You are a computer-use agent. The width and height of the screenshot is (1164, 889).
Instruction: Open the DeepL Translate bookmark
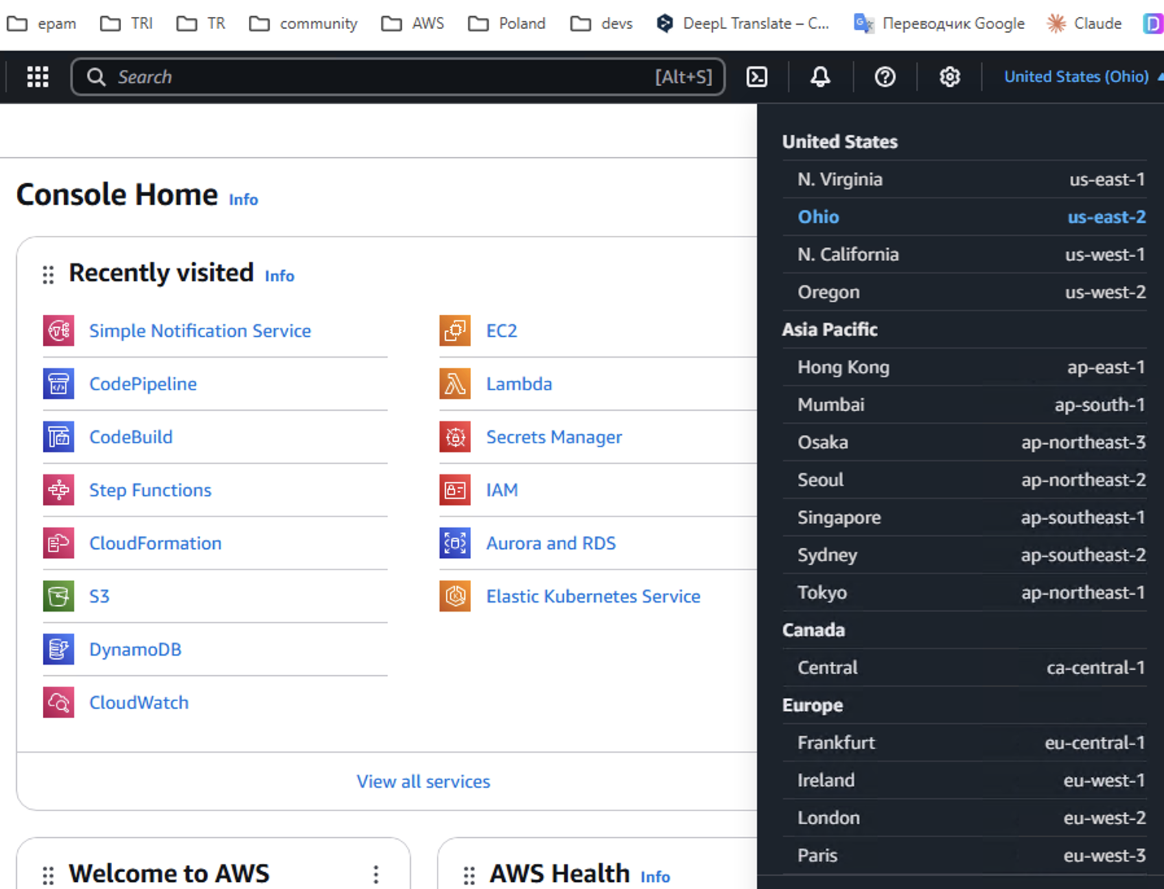point(743,23)
